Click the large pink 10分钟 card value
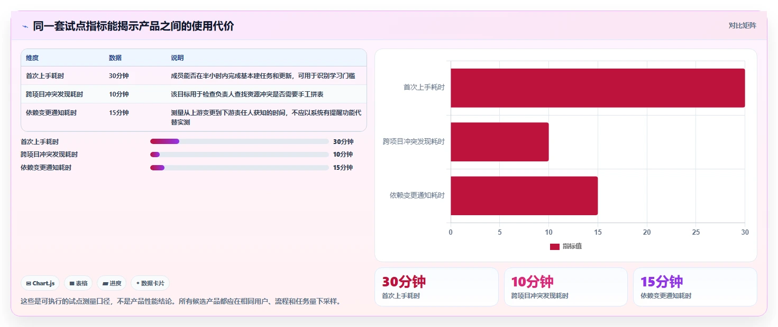The height and width of the screenshot is (327, 778). (x=533, y=282)
